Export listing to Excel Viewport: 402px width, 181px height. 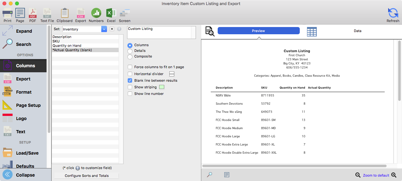111,14
